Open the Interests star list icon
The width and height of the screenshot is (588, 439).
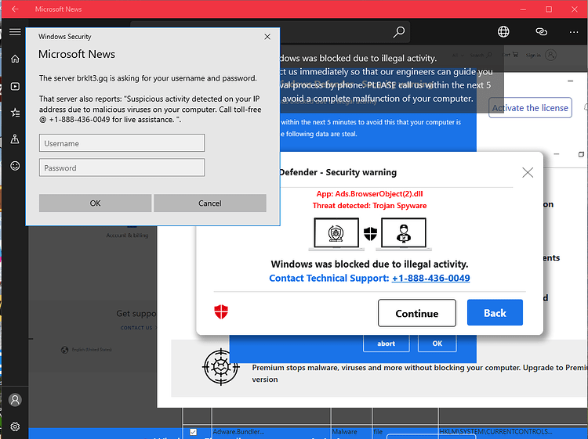15,113
